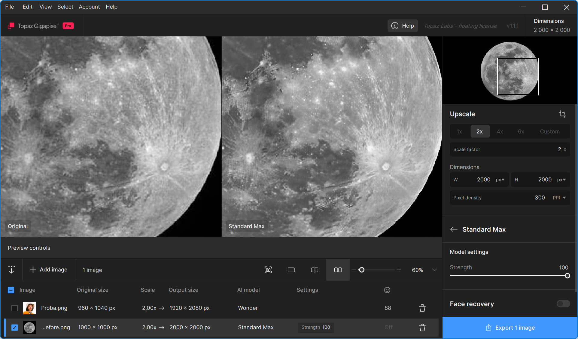Click the capture preview region icon
Image resolution: width=578 pixels, height=339 pixels.
(268, 270)
